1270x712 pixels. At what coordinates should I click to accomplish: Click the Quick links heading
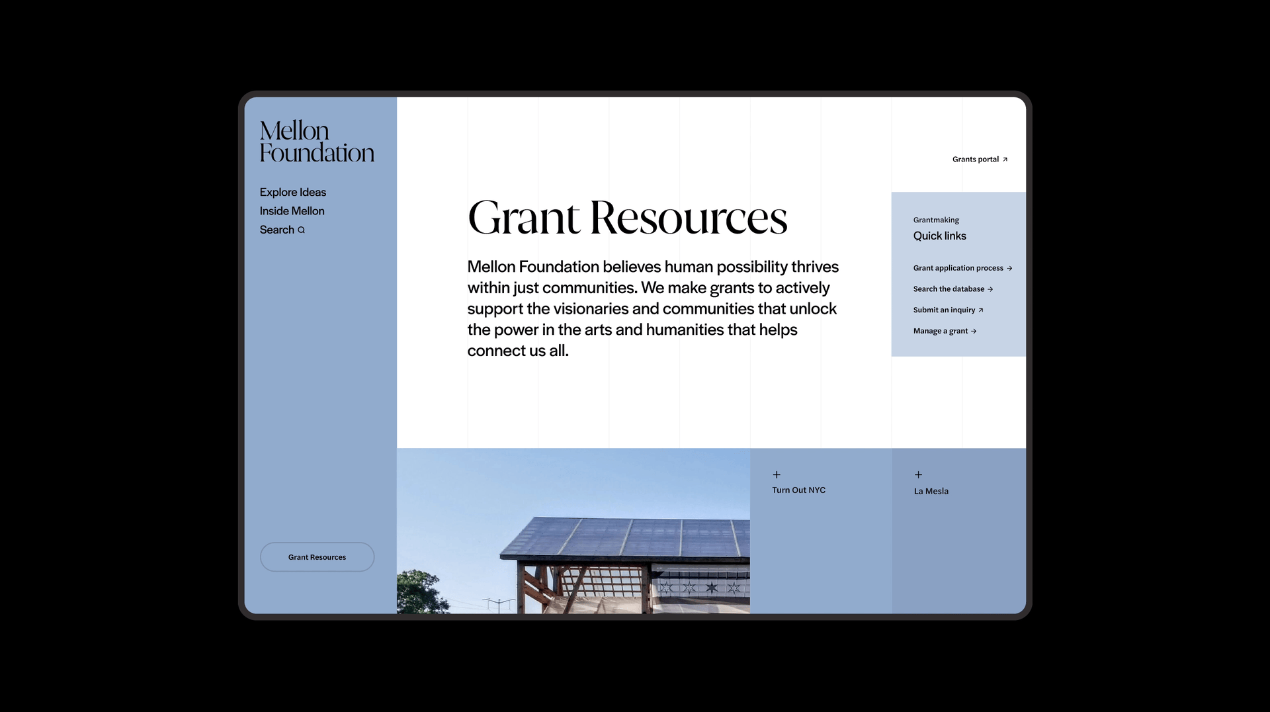939,236
